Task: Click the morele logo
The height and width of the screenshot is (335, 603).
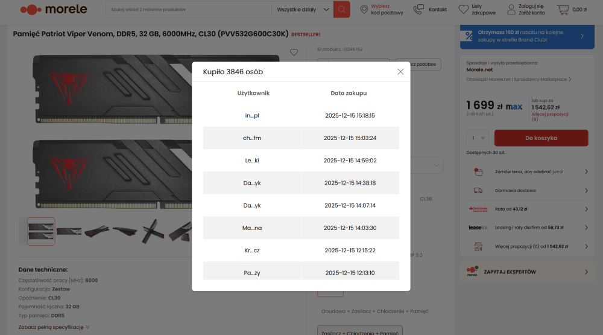Action: tap(54, 9)
